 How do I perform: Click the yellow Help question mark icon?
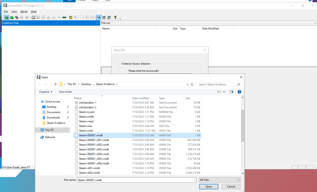115,18
